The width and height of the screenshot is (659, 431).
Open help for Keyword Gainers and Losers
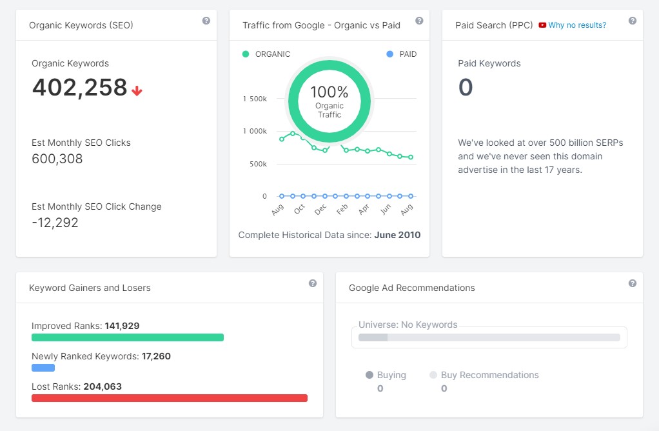312,283
